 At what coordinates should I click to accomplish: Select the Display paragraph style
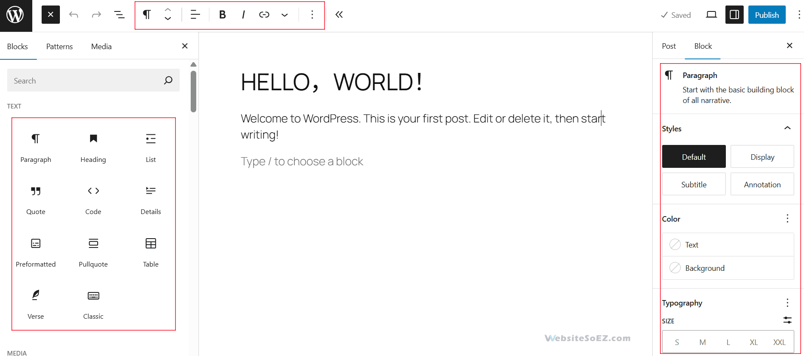click(762, 157)
